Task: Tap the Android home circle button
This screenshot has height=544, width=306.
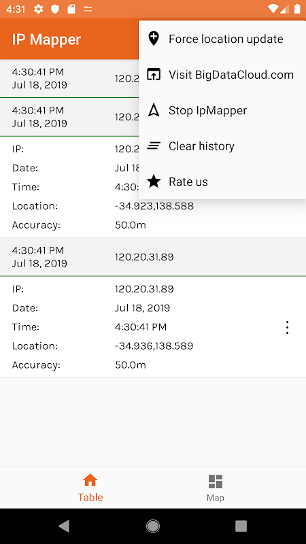Action: [x=153, y=526]
